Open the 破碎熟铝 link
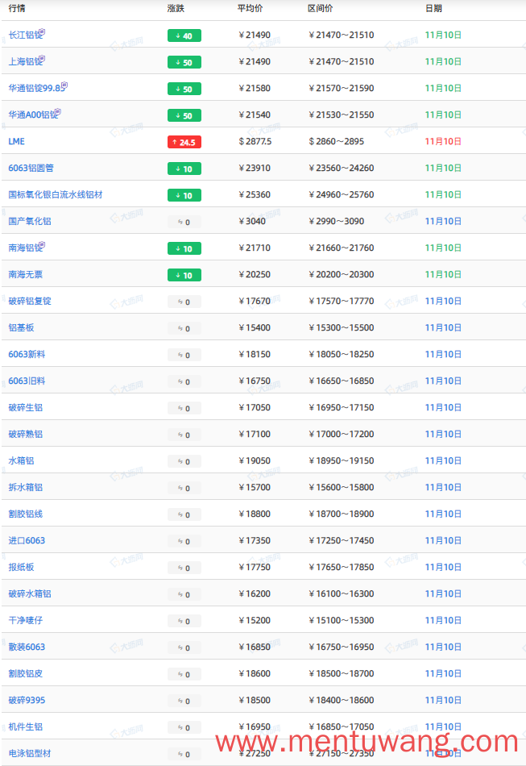The width and height of the screenshot is (526, 766). click(x=25, y=434)
